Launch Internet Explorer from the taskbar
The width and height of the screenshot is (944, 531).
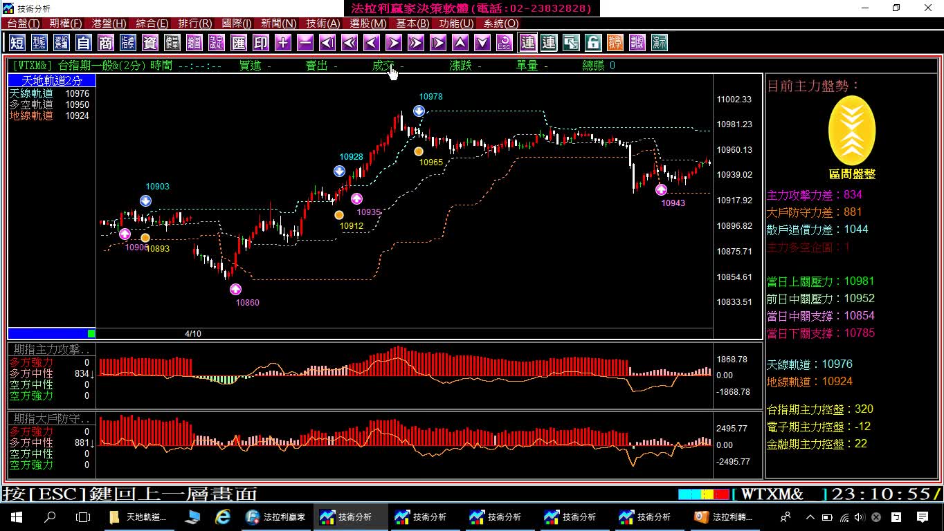[x=222, y=516]
